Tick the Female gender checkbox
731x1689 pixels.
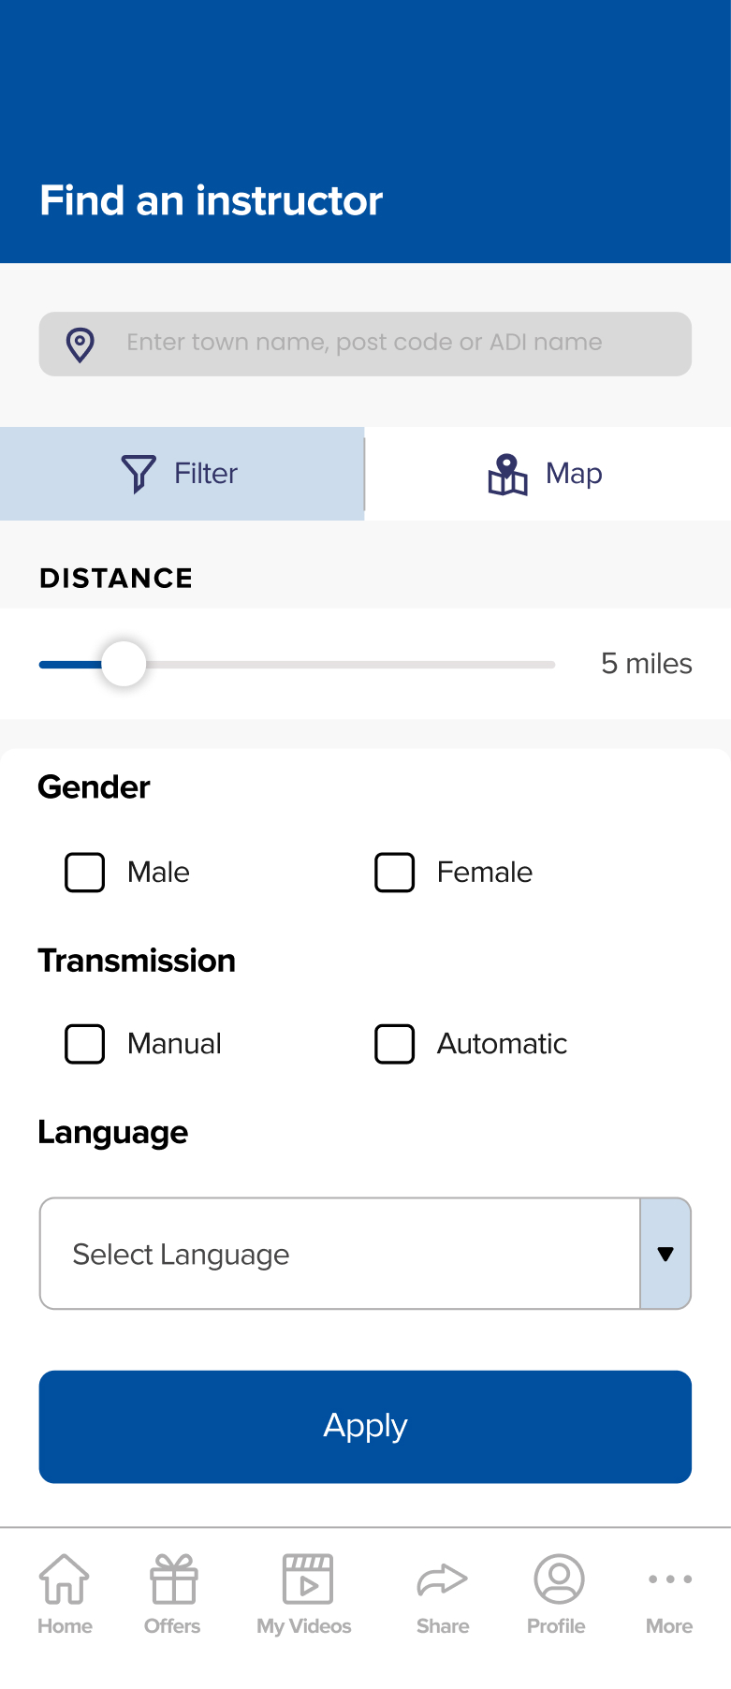(x=395, y=873)
